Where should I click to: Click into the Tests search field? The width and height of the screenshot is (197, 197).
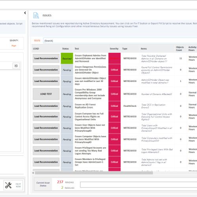120,41
